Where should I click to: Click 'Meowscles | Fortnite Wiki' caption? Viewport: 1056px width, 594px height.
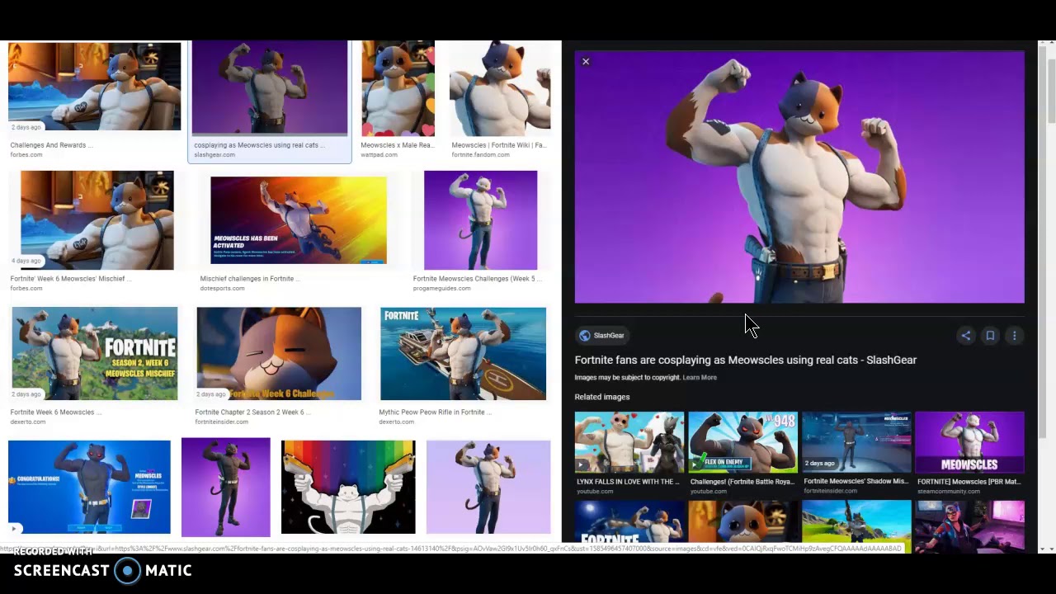click(x=498, y=145)
